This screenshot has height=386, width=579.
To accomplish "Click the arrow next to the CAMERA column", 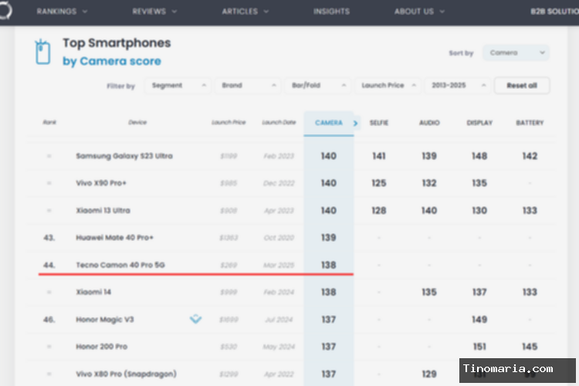I will [x=356, y=123].
